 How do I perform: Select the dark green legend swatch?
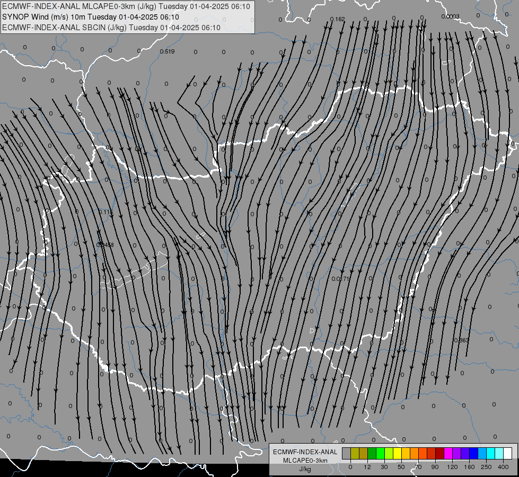pyautogui.click(x=372, y=453)
